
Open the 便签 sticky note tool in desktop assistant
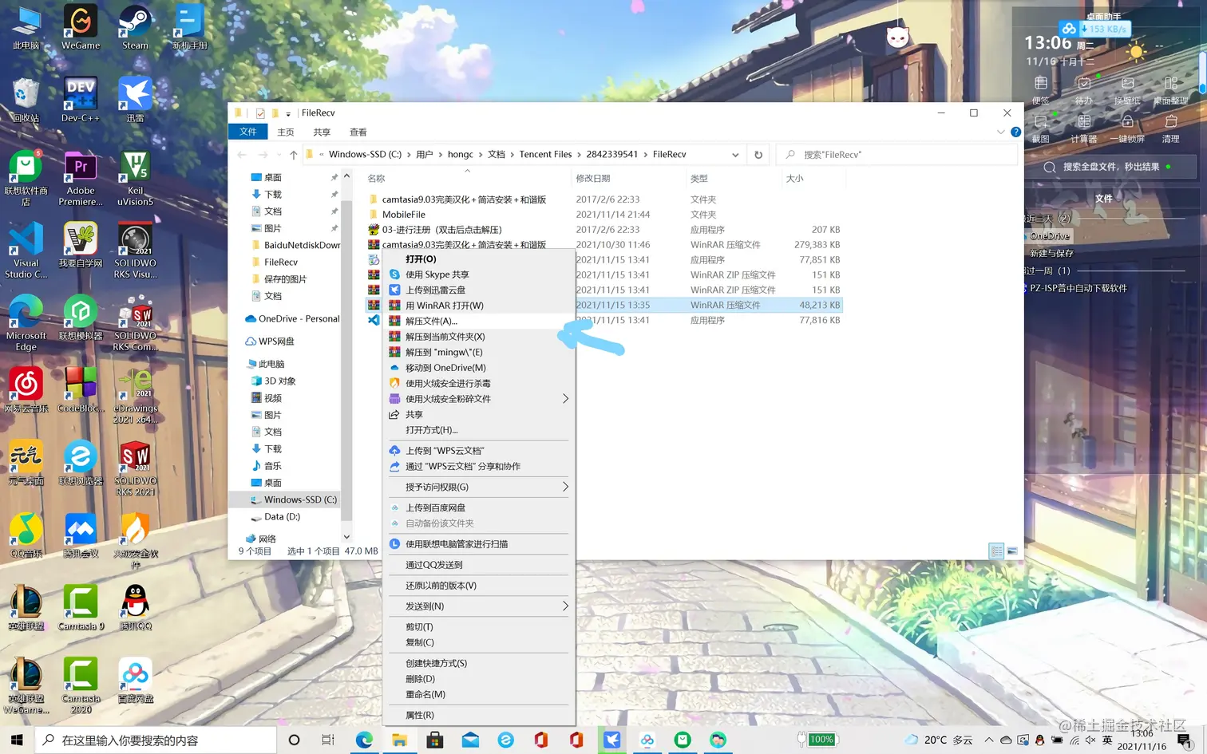pyautogui.click(x=1041, y=89)
